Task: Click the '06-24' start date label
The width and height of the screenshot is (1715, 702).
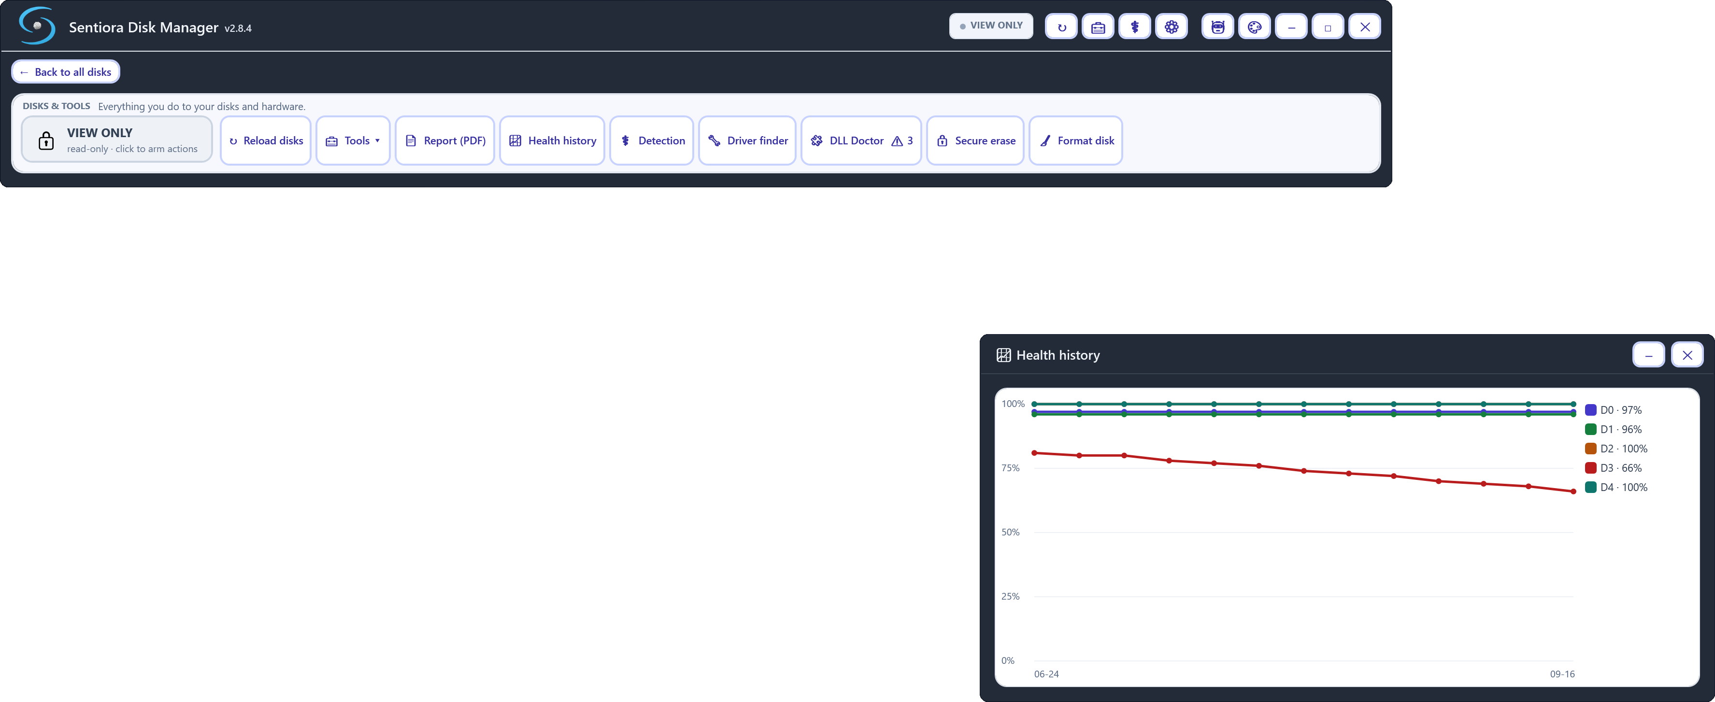Action: click(1046, 674)
